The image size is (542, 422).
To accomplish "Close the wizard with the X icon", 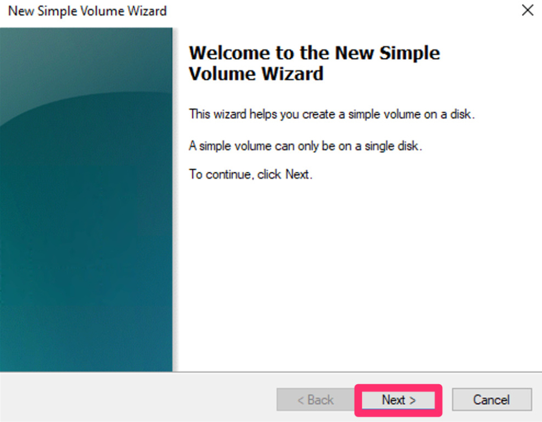I will (x=527, y=10).
